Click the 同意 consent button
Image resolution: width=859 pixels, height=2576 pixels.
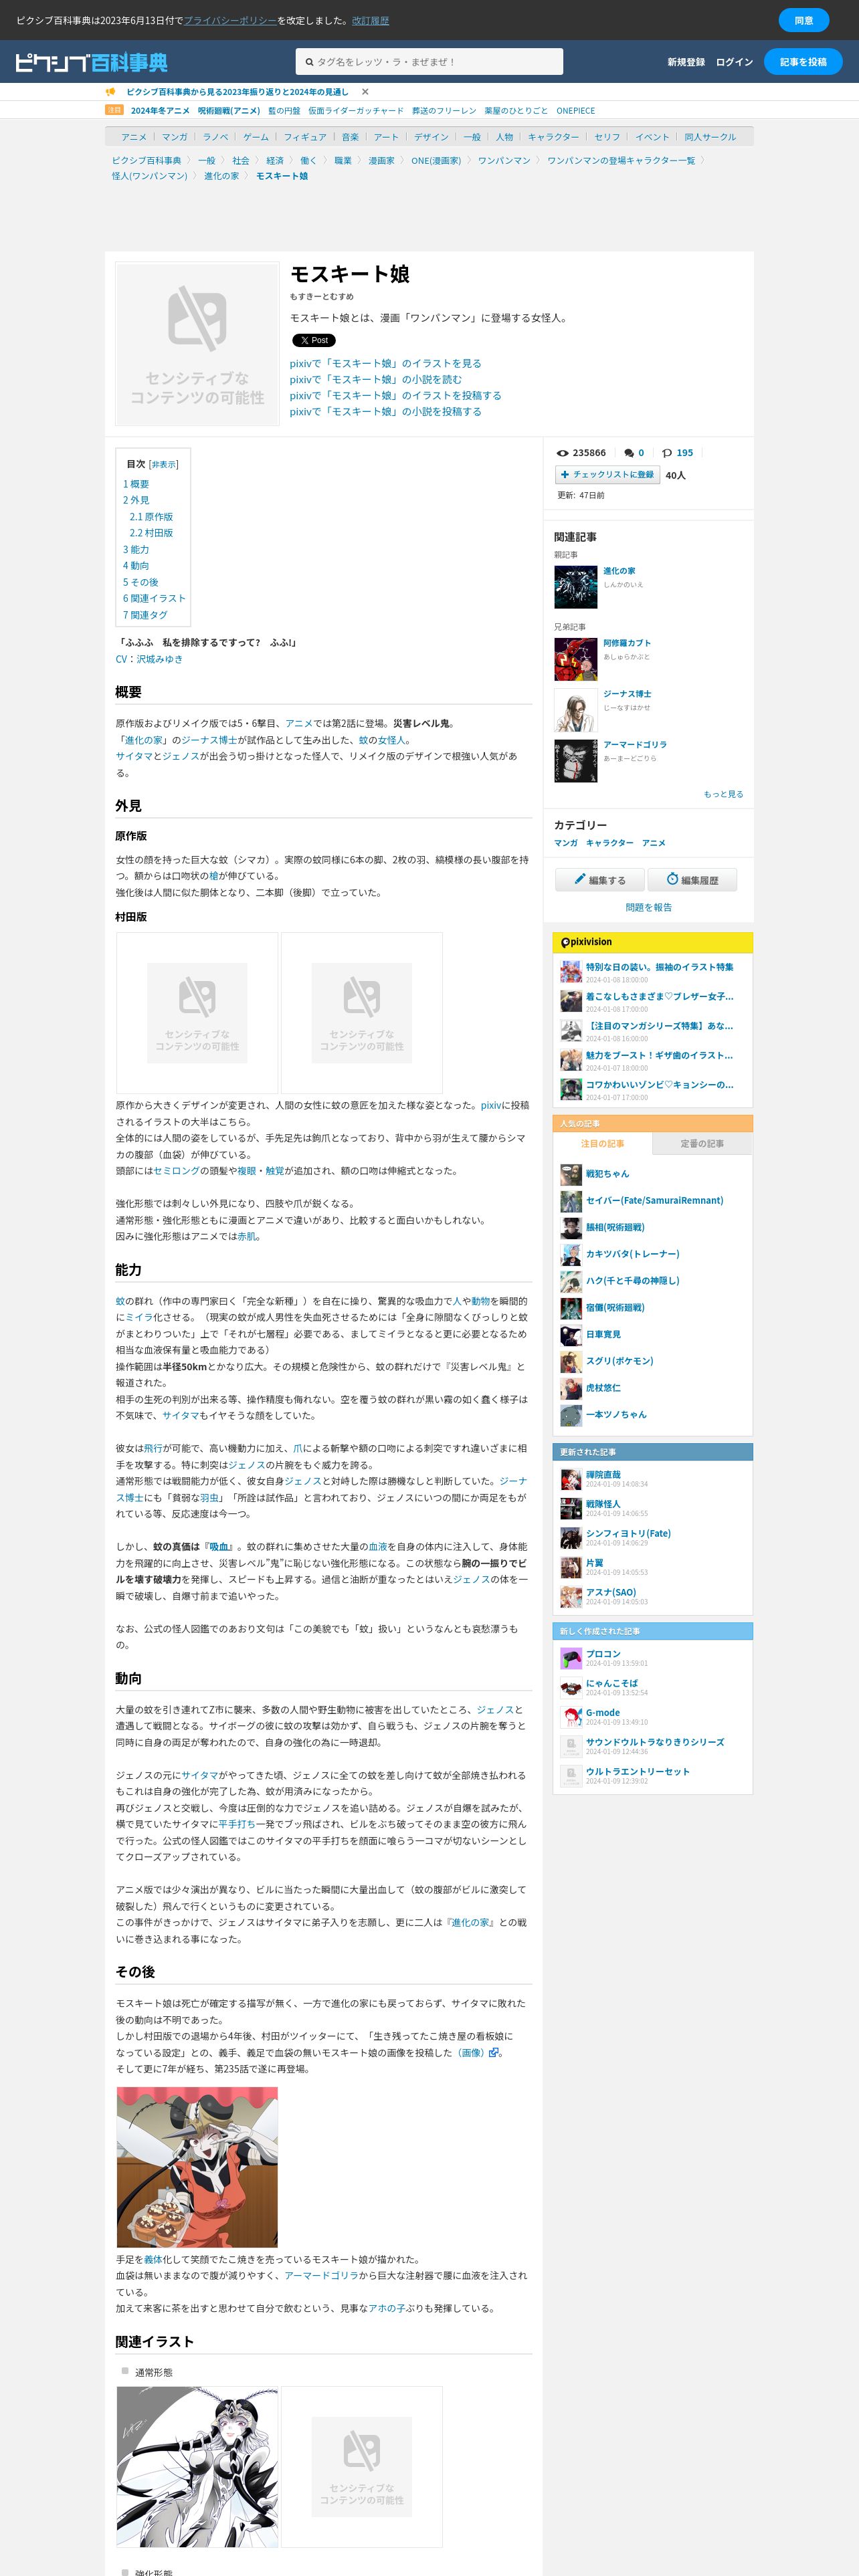pos(804,20)
